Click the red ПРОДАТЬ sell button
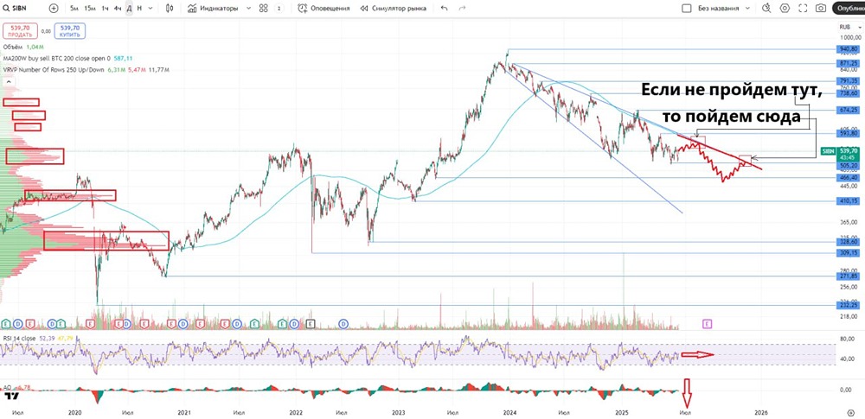Image resolution: width=865 pixels, height=419 pixels. tap(20, 31)
